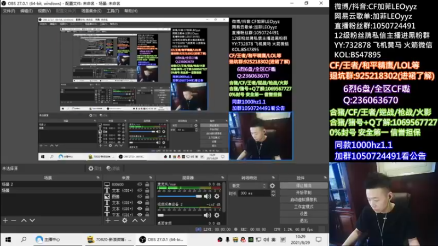Open source properties gear in 来源 panel footer
This screenshot has width=438, height=246.
pos(125,220)
